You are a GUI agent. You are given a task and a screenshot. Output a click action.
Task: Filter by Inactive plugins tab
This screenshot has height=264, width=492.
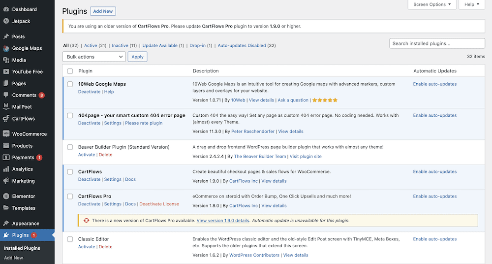click(120, 45)
